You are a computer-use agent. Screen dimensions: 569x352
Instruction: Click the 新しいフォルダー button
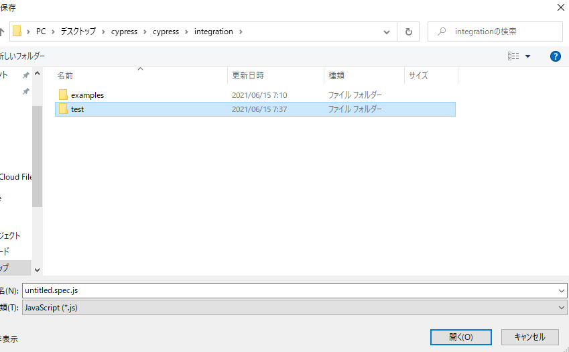[x=22, y=56]
